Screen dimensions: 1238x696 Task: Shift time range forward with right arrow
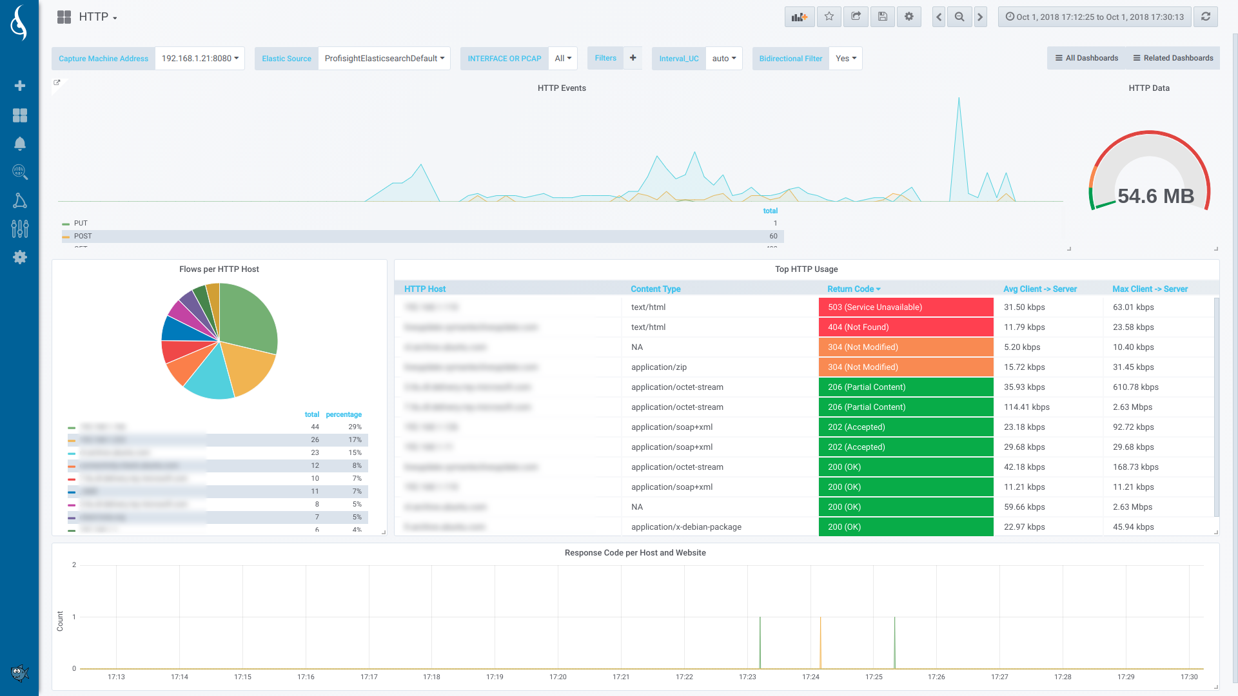click(x=980, y=17)
